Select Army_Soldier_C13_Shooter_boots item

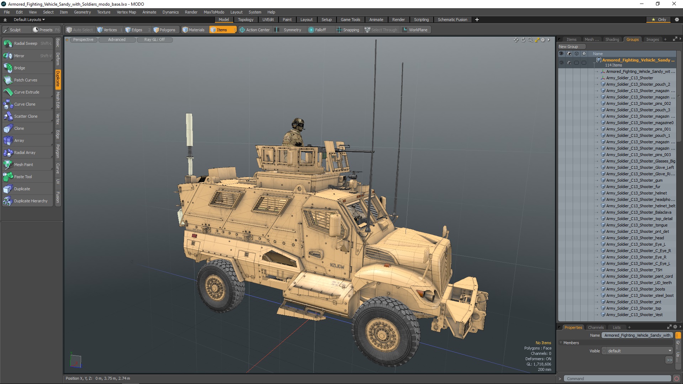click(x=635, y=289)
